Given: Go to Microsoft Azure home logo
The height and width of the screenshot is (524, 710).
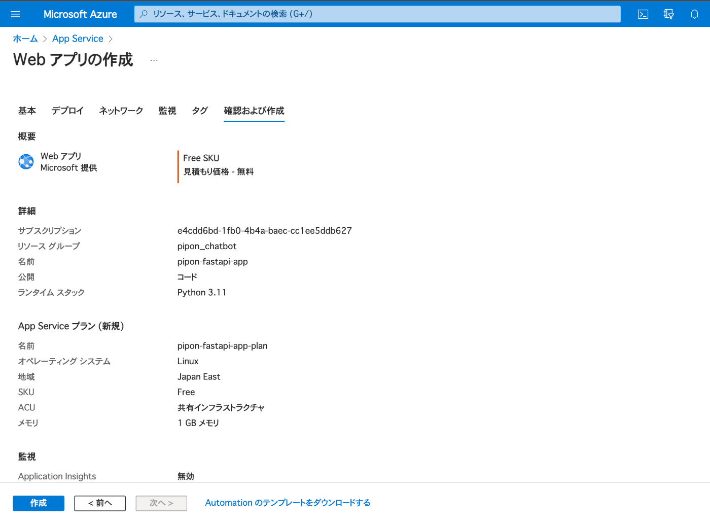Looking at the screenshot, I should (80, 14).
